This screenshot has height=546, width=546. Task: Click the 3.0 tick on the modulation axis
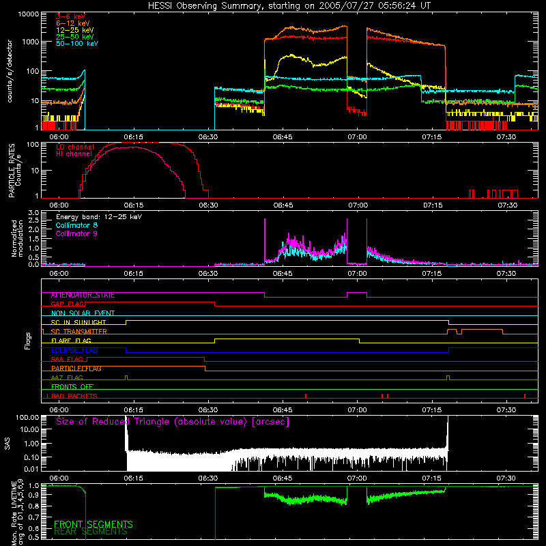[x=33, y=213]
